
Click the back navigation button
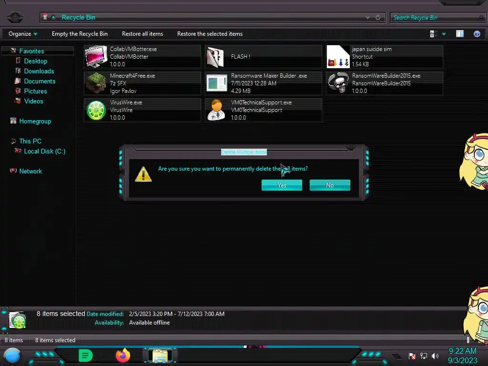[15, 17]
